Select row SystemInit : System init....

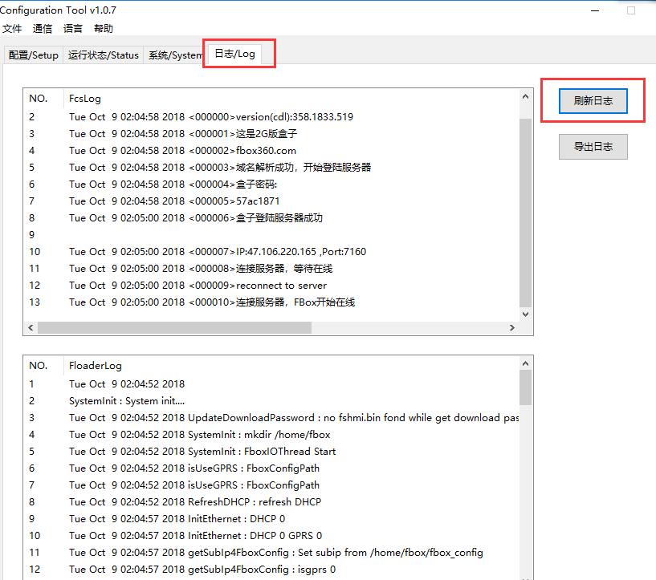[271, 401]
